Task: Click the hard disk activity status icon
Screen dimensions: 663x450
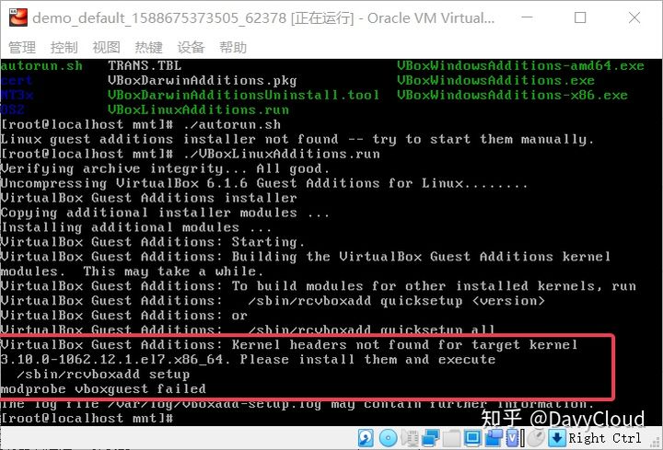Action: click(x=366, y=438)
